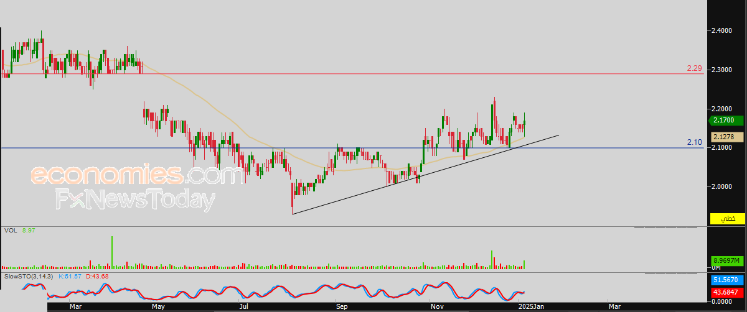The width and height of the screenshot is (747, 312).
Task: Click the red 2.29 horizontal resistance line
Action: click(x=352, y=73)
